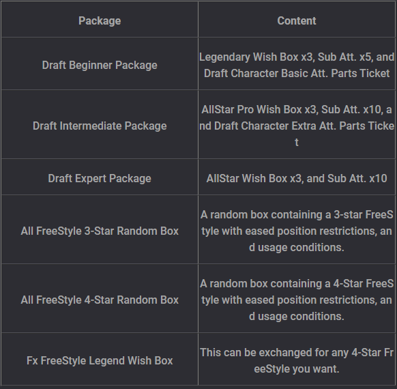Click the Content column header
The width and height of the screenshot is (397, 389).
point(297,20)
